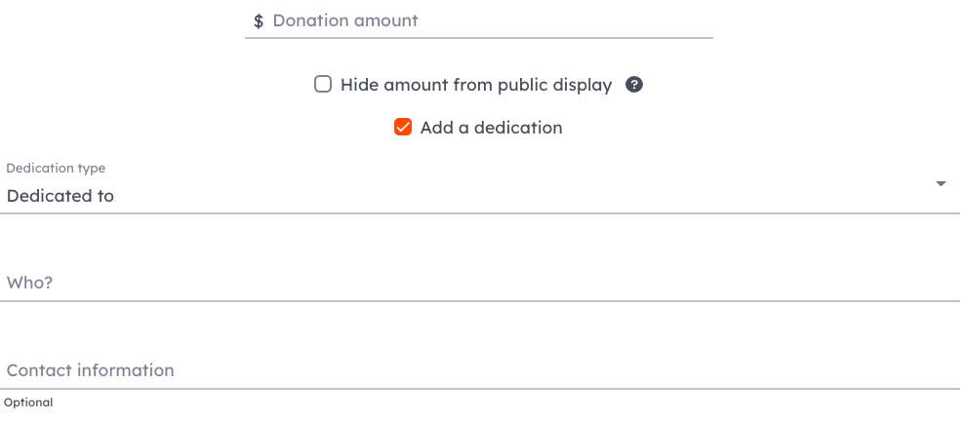Click the "Add a dedication" label text

[491, 128]
